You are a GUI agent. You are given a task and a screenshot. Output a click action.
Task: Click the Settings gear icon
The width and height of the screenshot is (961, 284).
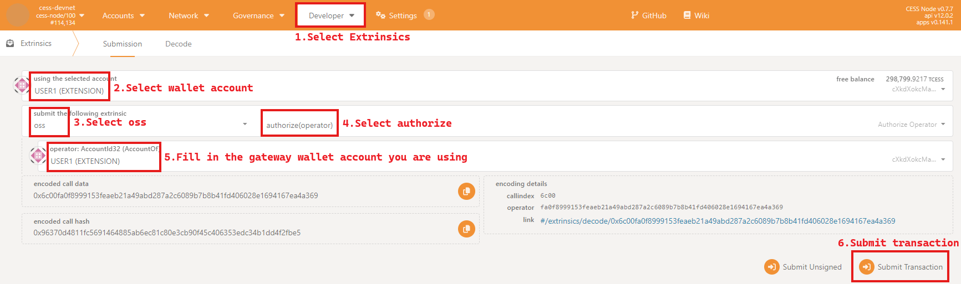click(380, 15)
